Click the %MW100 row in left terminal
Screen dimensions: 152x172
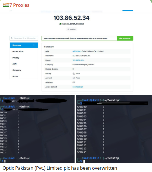[9, 112]
